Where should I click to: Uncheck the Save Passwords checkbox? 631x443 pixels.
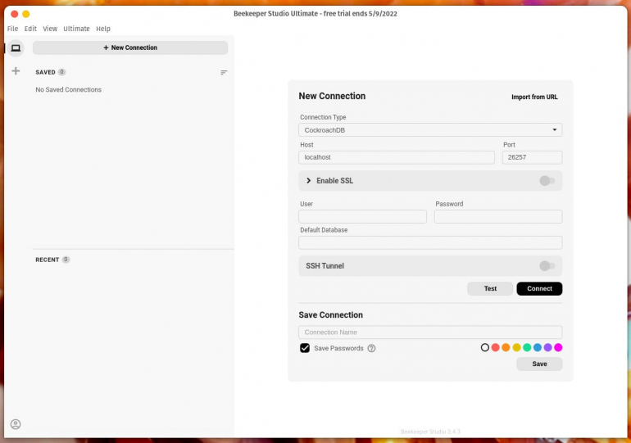[x=305, y=348]
